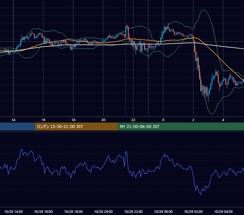Click the 10/28 16:00 date label

tap(43, 211)
